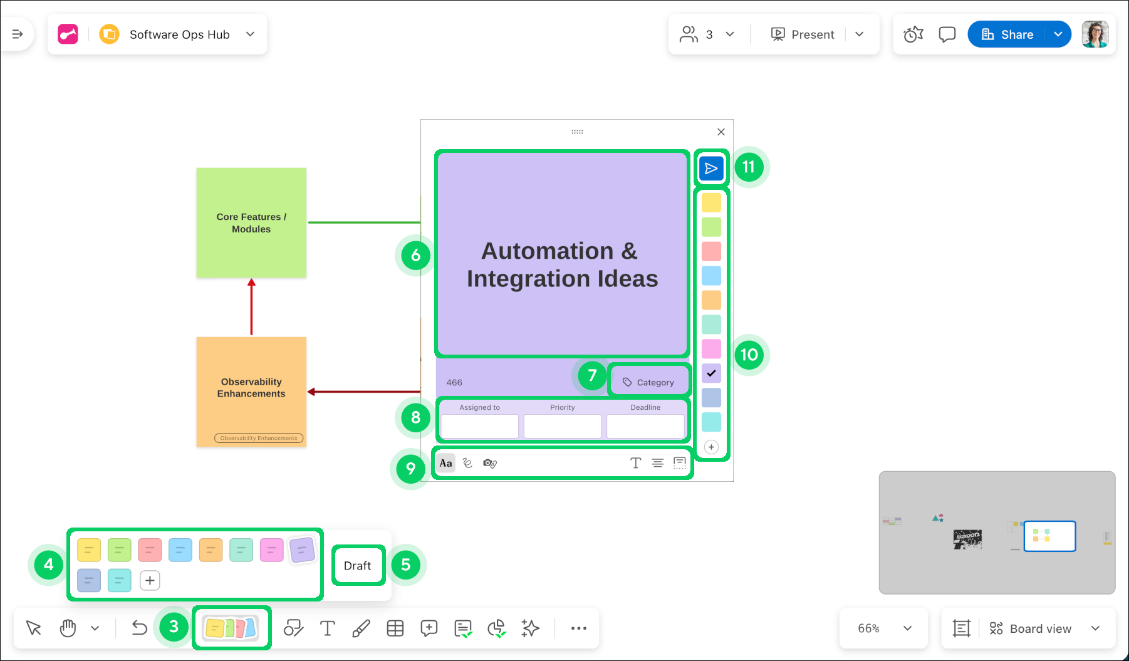Click the blue send idea arrow button

point(711,169)
